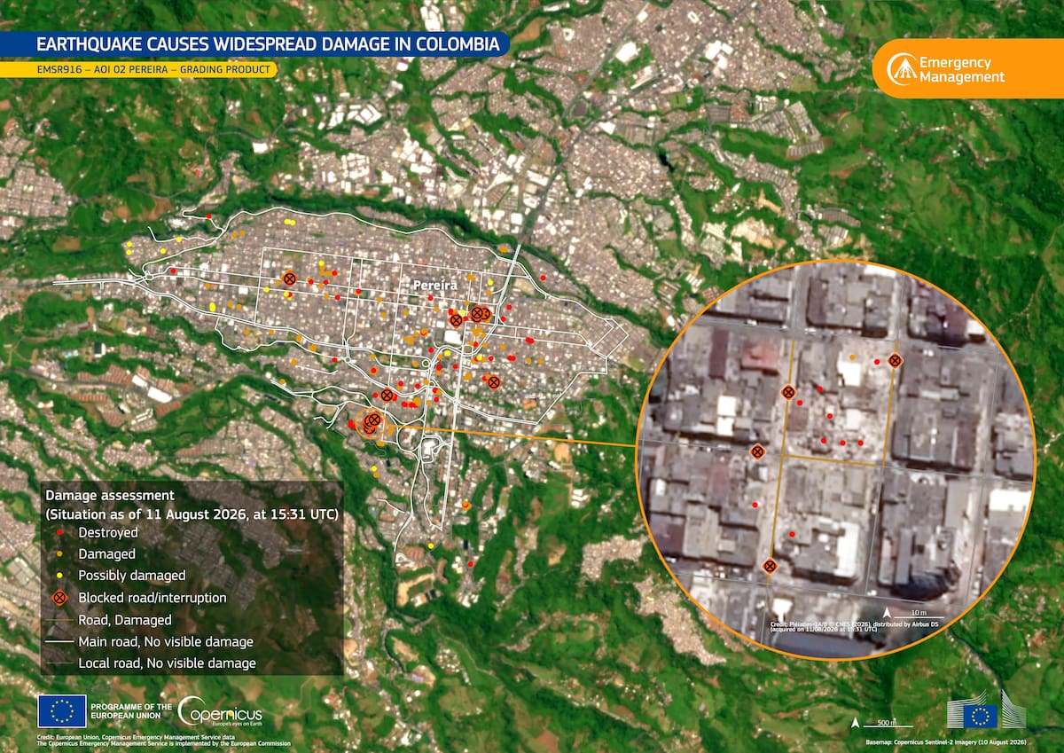Click the 'Blocked road/interruption' legend label
The height and width of the screenshot is (753, 1064).
click(x=153, y=598)
